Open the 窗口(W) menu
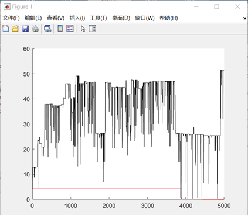 [145, 18]
